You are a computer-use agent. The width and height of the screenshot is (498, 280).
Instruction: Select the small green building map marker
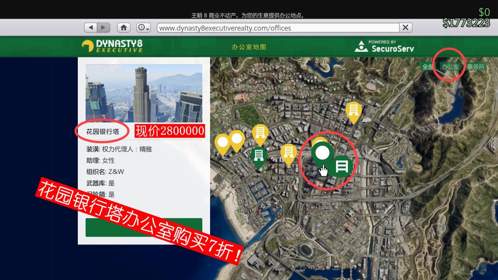259,157
